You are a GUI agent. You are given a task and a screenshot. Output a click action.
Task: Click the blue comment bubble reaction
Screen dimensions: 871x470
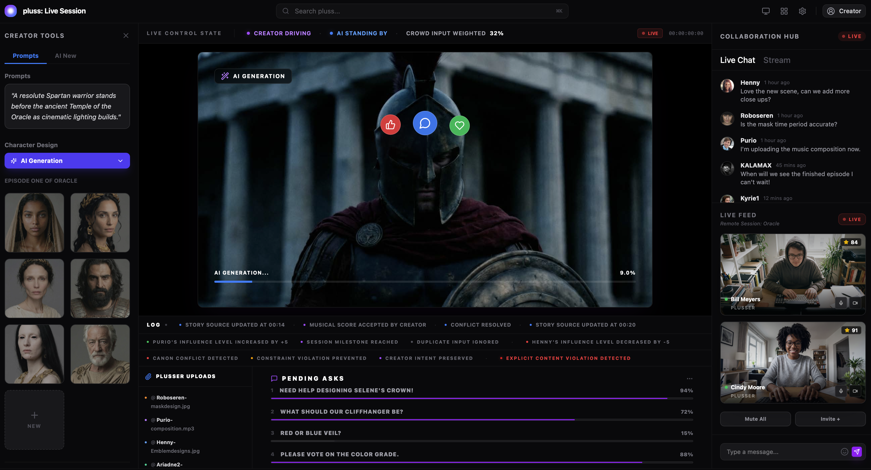tap(425, 123)
